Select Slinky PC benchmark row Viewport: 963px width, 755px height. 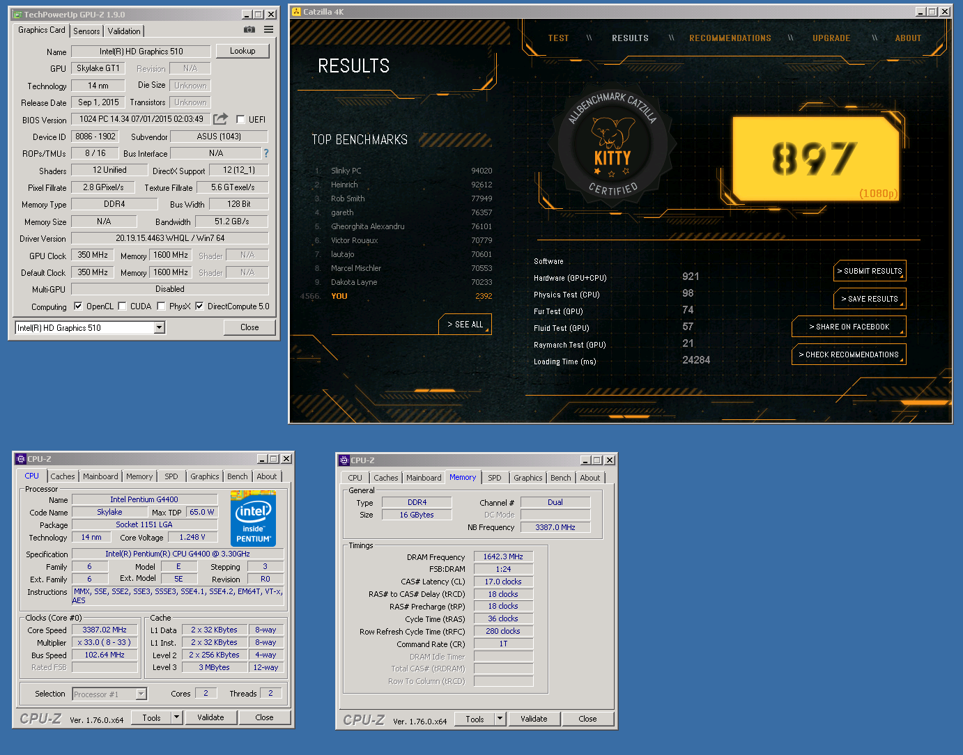pyautogui.click(x=403, y=171)
